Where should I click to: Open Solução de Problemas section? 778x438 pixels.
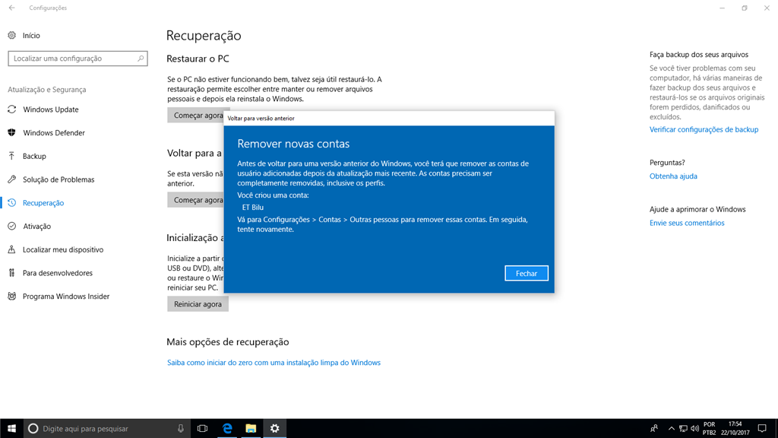click(x=59, y=179)
